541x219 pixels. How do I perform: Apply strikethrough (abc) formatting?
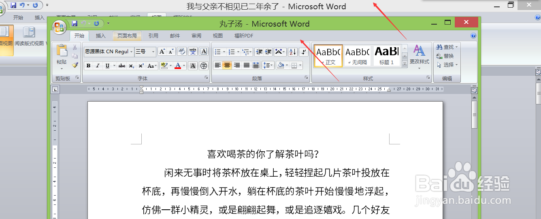pos(122,66)
